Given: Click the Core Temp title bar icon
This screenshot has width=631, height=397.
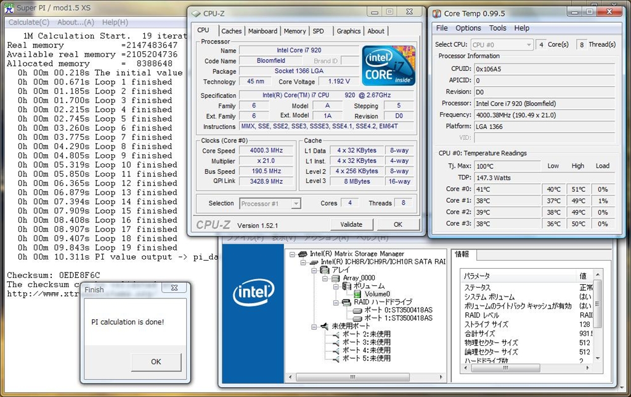Looking at the screenshot, I should coord(437,14).
